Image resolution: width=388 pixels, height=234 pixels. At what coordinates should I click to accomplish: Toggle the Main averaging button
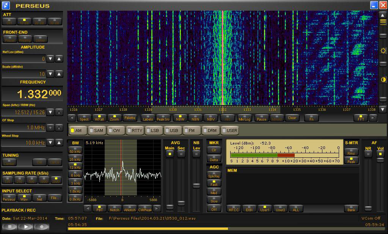170,154
